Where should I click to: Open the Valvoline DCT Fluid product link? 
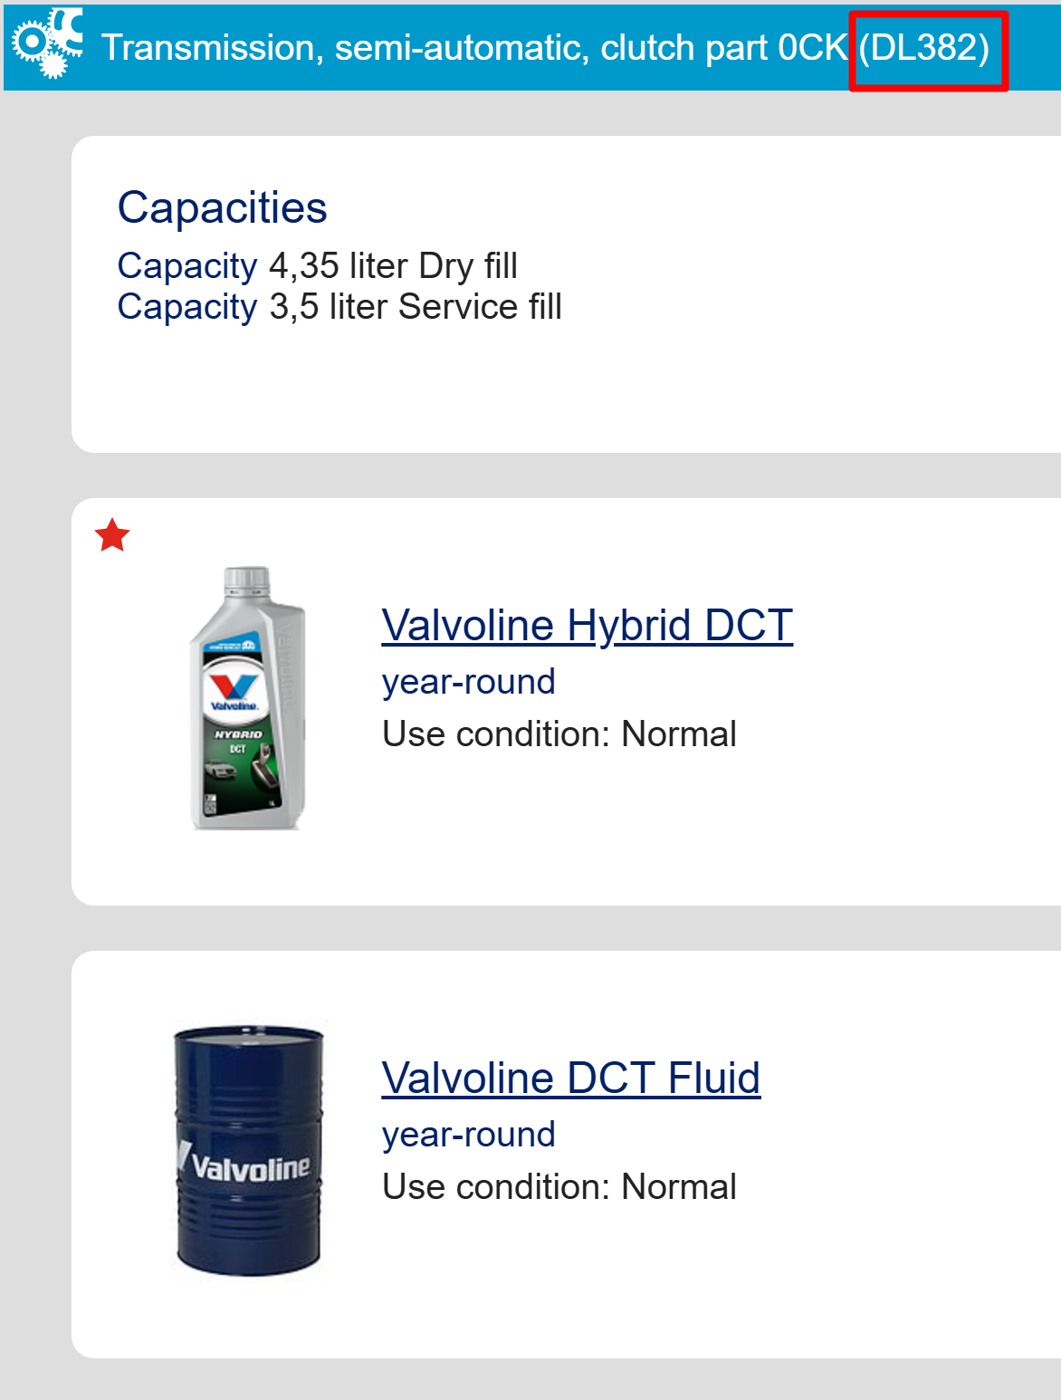tap(571, 1078)
